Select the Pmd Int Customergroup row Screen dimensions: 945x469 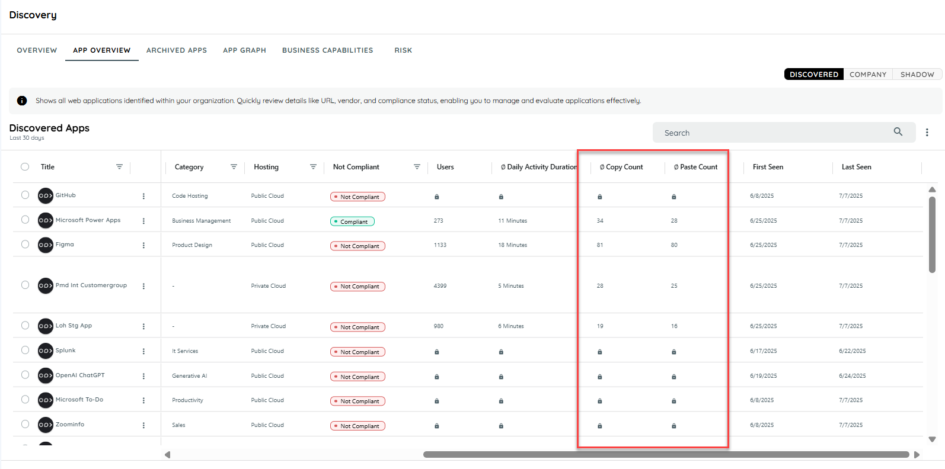[x=25, y=285]
